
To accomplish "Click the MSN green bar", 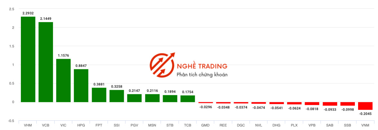I will pyautogui.click(x=152, y=98).
